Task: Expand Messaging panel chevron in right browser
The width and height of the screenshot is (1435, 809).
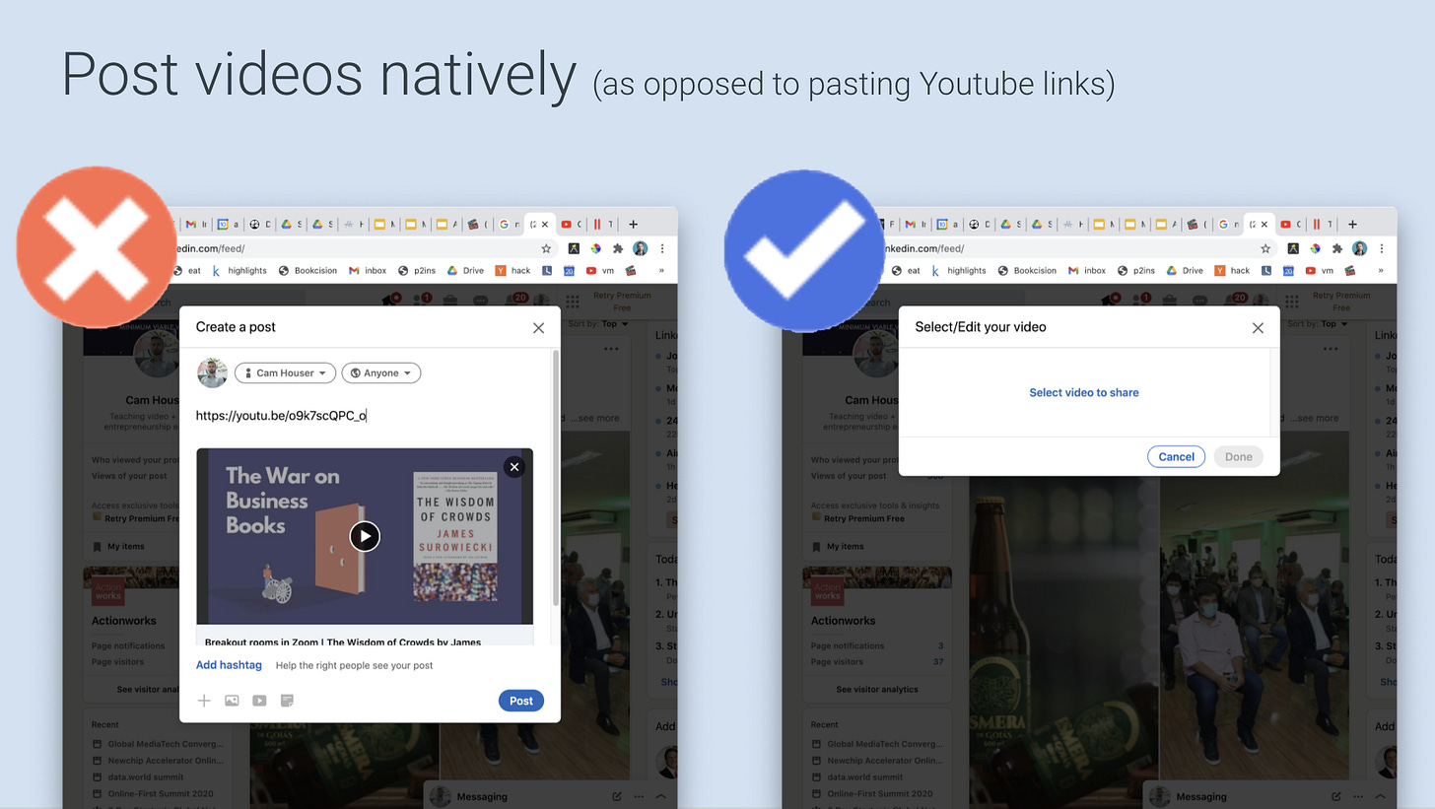Action: click(1381, 796)
